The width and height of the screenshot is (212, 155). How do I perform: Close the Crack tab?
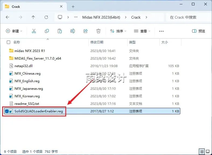click(x=61, y=6)
